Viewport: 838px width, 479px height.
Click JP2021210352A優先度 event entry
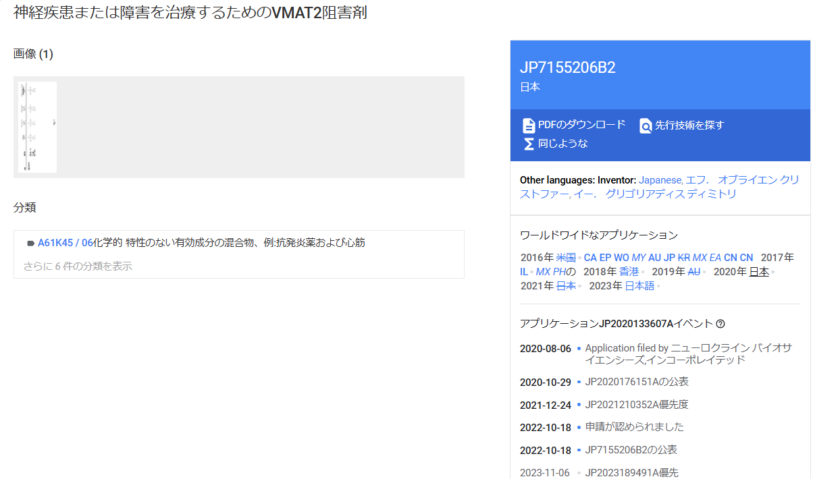click(x=637, y=405)
